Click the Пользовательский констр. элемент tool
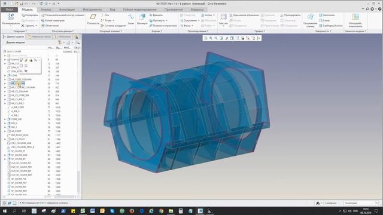 coord(63,15)
